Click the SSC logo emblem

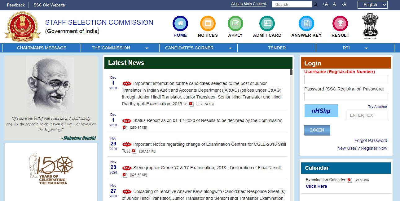[22, 27]
